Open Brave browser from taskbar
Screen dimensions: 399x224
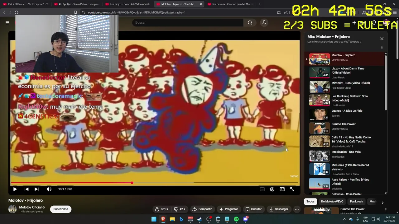pos(163,219)
